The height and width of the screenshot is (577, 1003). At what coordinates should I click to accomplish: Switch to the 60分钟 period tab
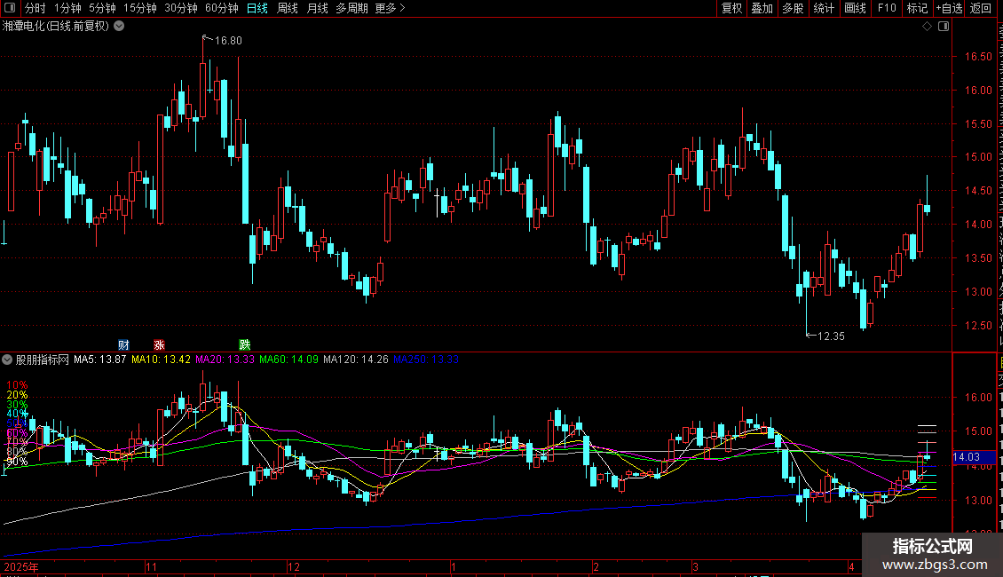(222, 8)
